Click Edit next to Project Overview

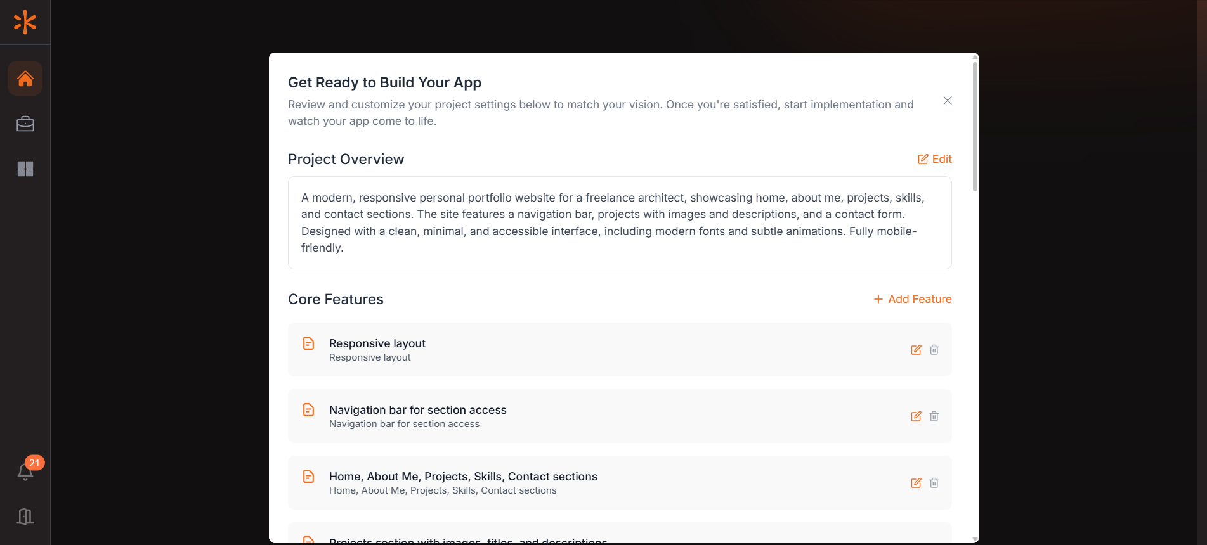(935, 159)
